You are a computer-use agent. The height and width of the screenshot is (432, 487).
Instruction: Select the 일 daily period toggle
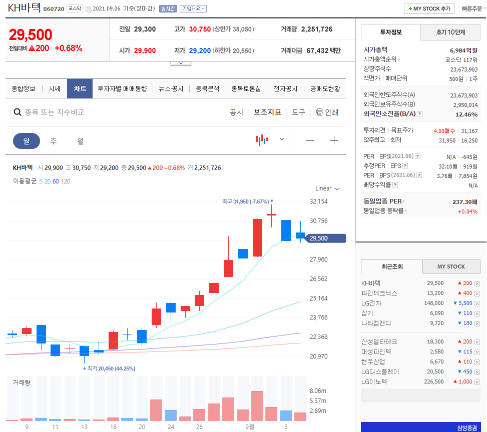[27, 141]
